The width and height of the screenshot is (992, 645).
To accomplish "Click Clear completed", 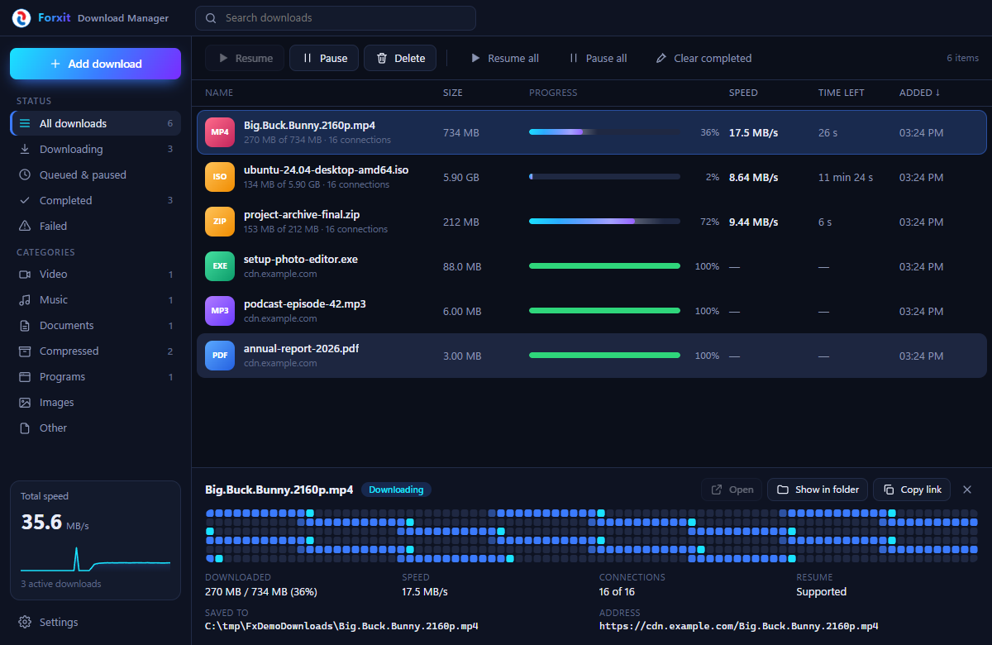I will pyautogui.click(x=703, y=58).
